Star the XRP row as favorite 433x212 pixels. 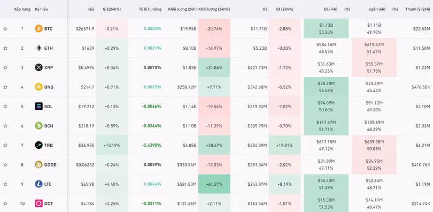point(5,67)
